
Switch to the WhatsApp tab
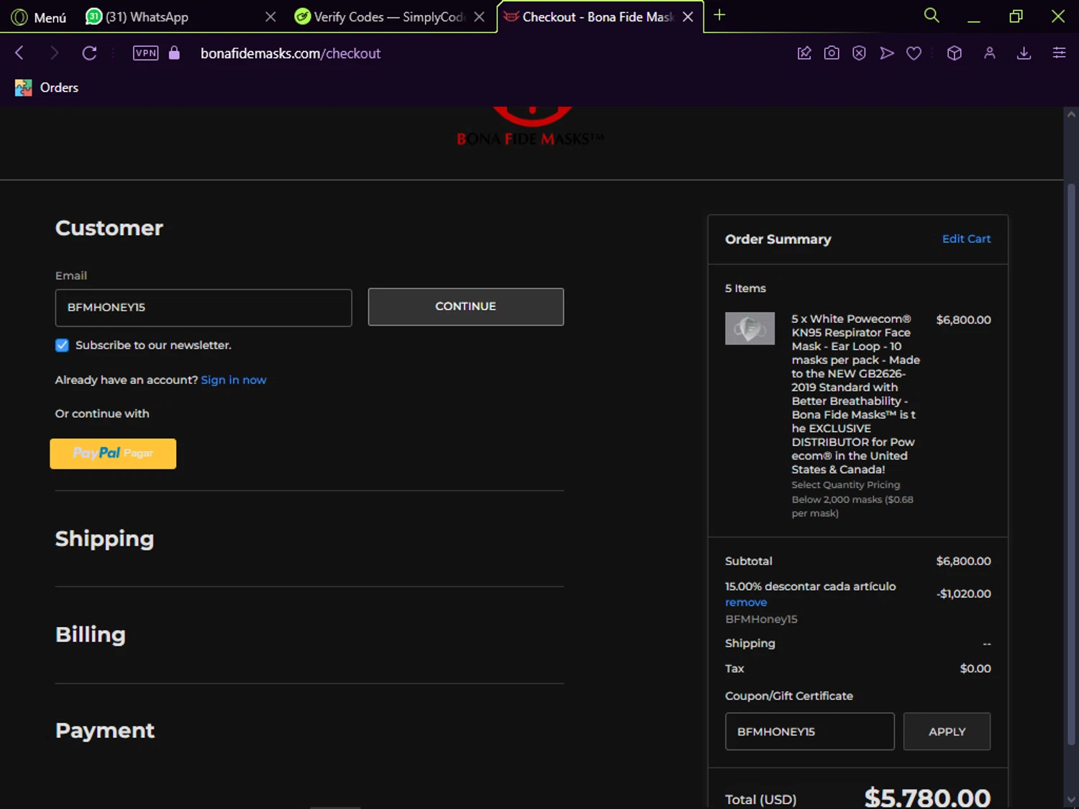147,17
